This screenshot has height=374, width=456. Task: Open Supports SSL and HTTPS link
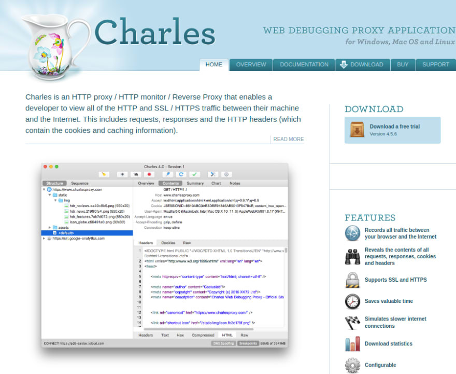tap(395, 280)
